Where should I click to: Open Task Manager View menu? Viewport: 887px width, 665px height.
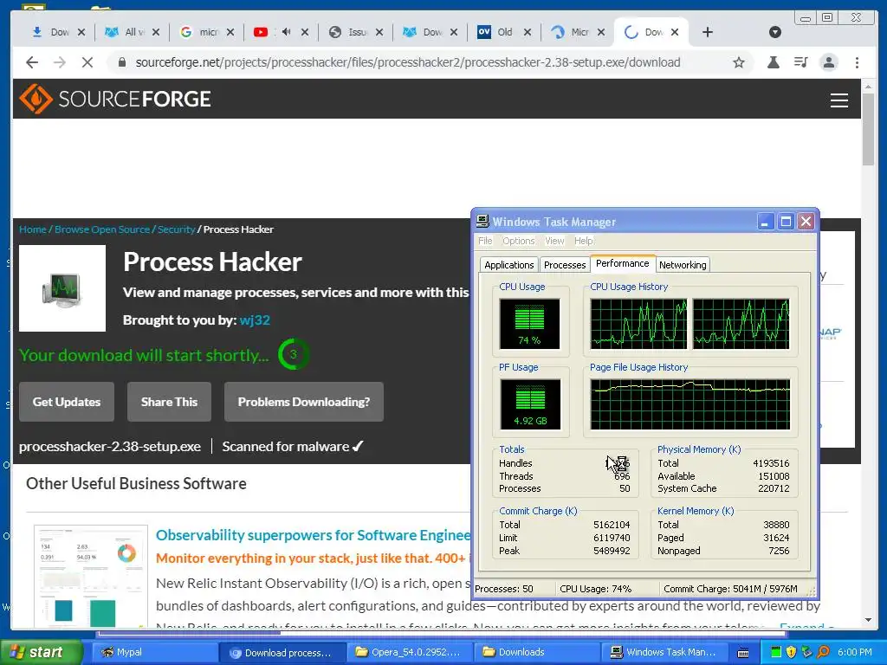coord(554,241)
